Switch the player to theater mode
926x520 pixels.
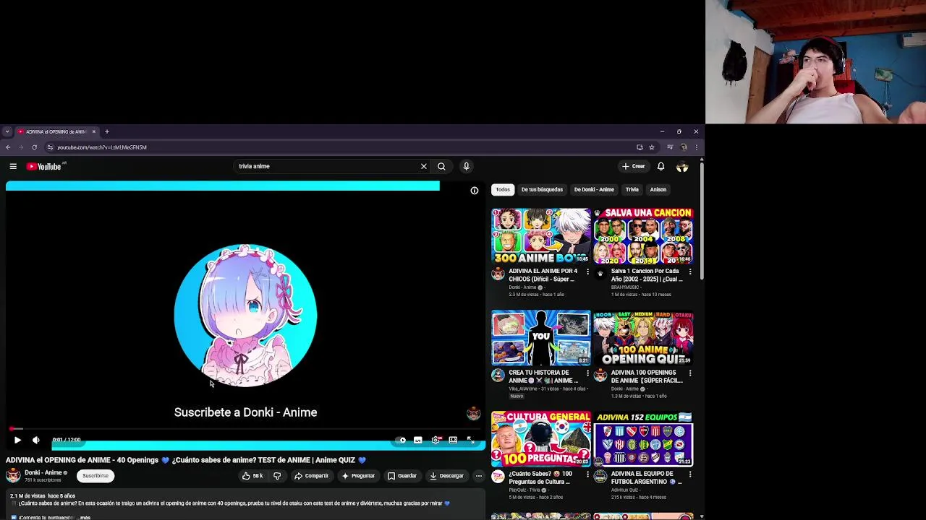pos(453,440)
